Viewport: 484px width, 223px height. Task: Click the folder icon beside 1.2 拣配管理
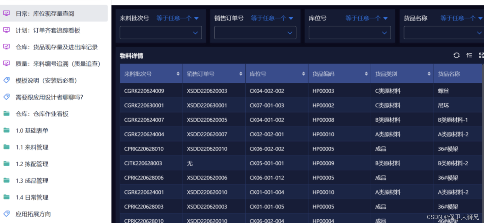[x=6, y=164]
